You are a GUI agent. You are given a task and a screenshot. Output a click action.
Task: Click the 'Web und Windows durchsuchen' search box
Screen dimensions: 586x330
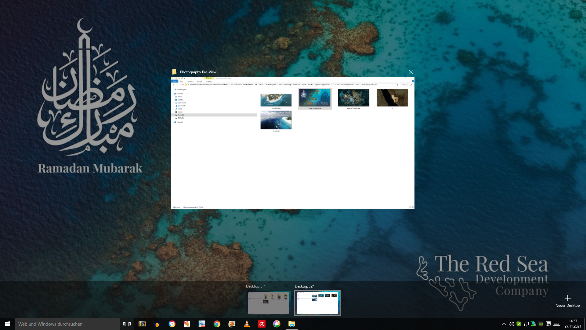67,324
